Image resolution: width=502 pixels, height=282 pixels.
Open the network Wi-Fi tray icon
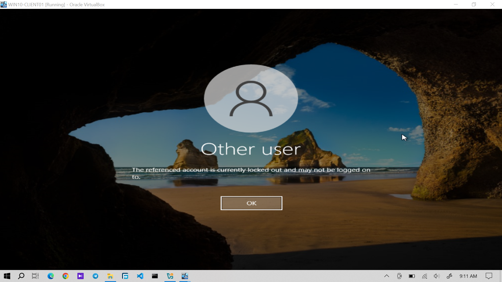pos(425,276)
